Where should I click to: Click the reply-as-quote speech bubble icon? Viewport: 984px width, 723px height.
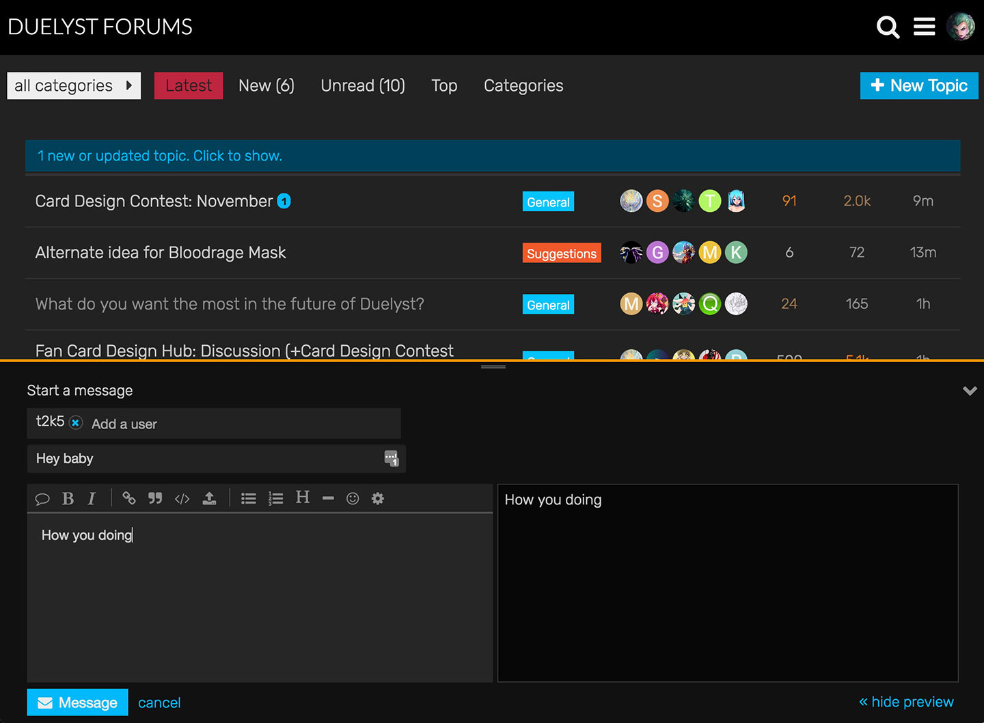tap(42, 499)
